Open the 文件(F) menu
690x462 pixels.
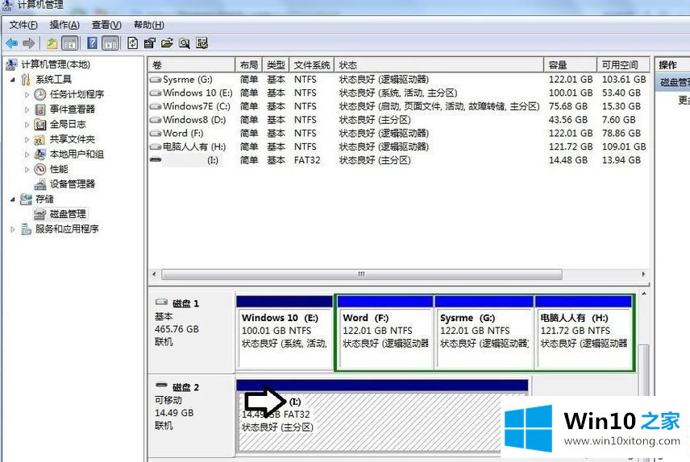pos(23,25)
